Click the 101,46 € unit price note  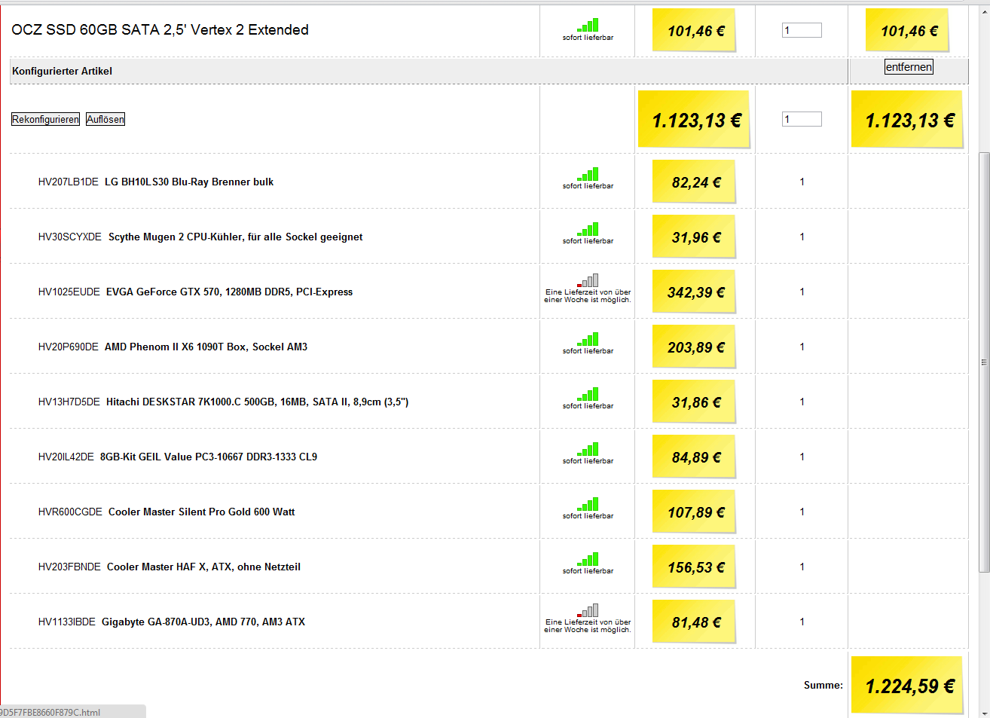(694, 31)
